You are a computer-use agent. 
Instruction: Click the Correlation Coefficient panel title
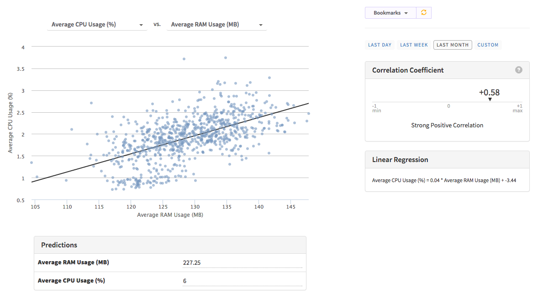tap(408, 70)
